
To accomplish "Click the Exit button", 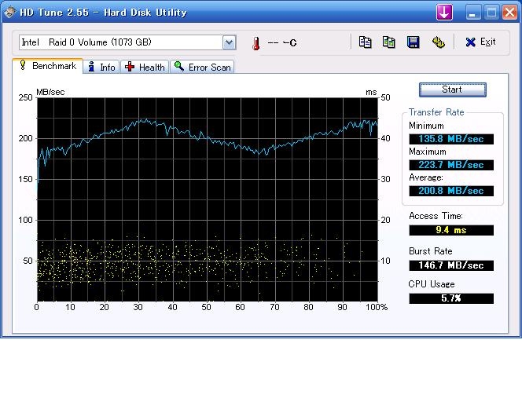I will [x=480, y=42].
